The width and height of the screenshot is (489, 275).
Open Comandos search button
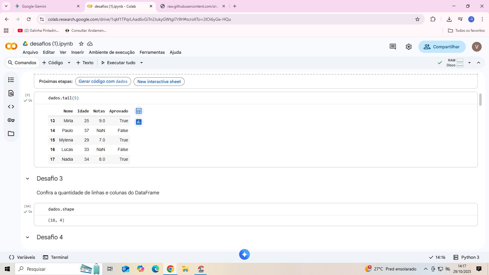(22, 63)
